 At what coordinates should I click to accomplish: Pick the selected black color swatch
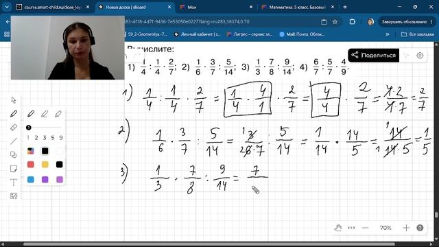[x=45, y=151]
